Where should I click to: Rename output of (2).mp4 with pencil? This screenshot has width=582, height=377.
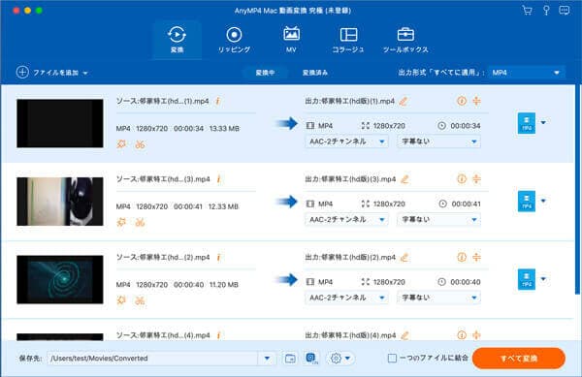click(x=404, y=257)
